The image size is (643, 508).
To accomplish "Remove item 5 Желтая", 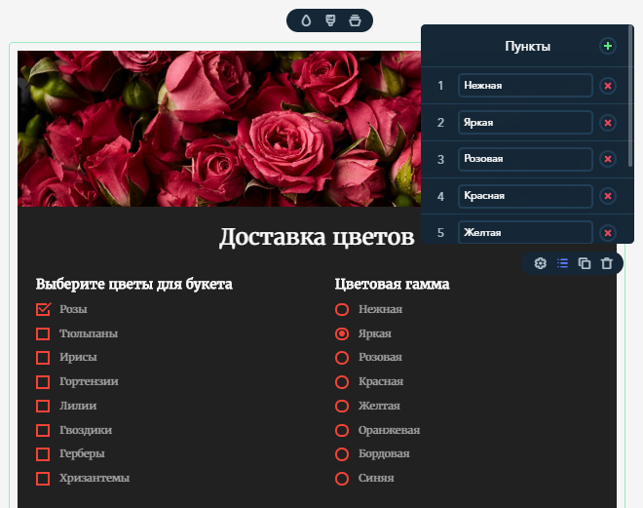I will point(608,233).
